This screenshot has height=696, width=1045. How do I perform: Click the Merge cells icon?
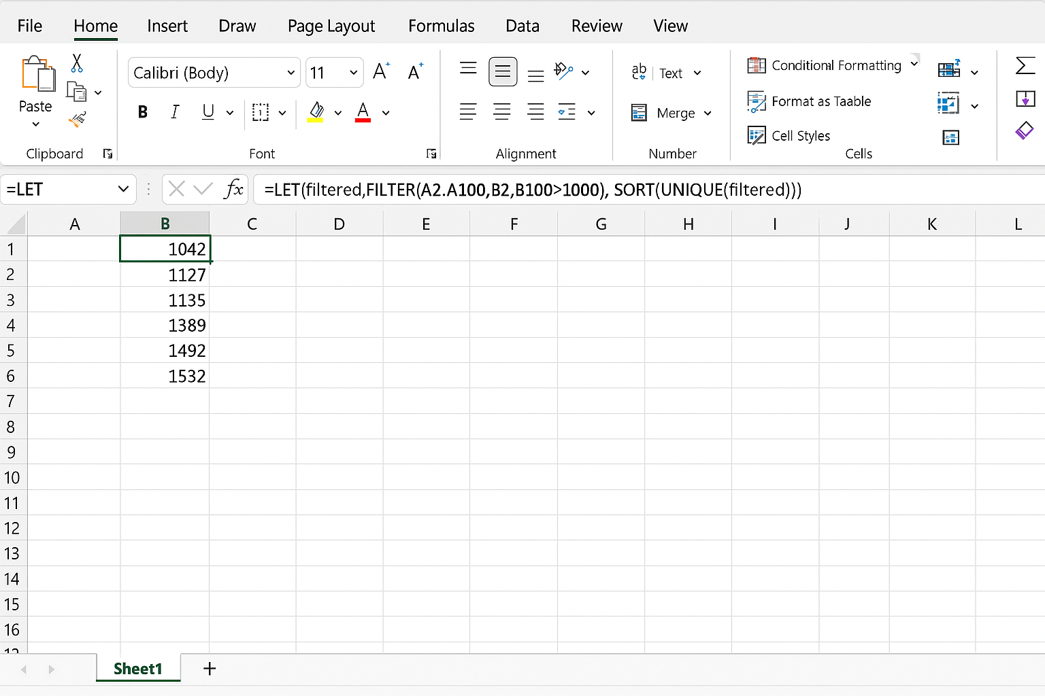639,113
